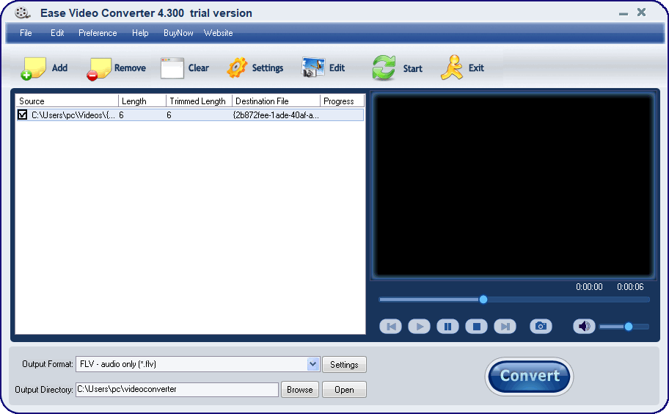Take a snapshot with camera icon
This screenshot has height=414, width=669.
pos(541,327)
